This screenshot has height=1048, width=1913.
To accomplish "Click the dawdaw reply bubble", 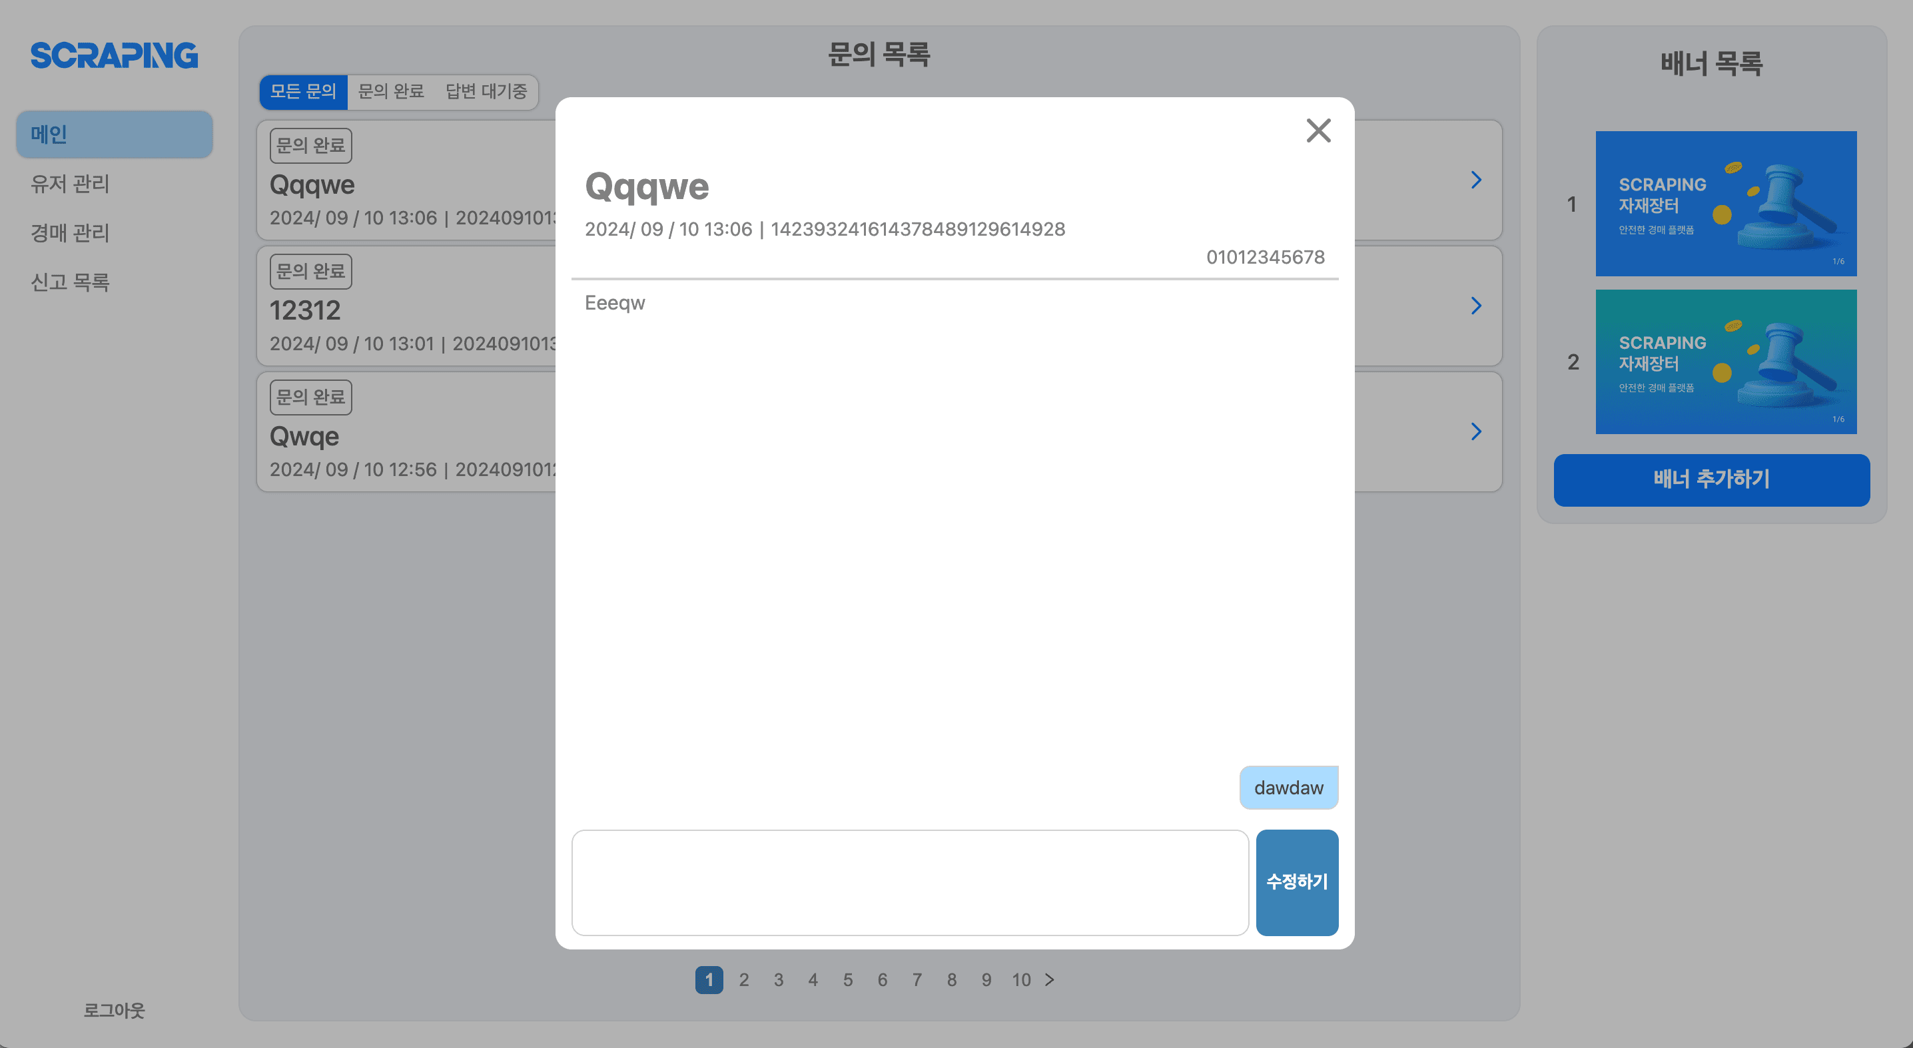I will [x=1288, y=788].
